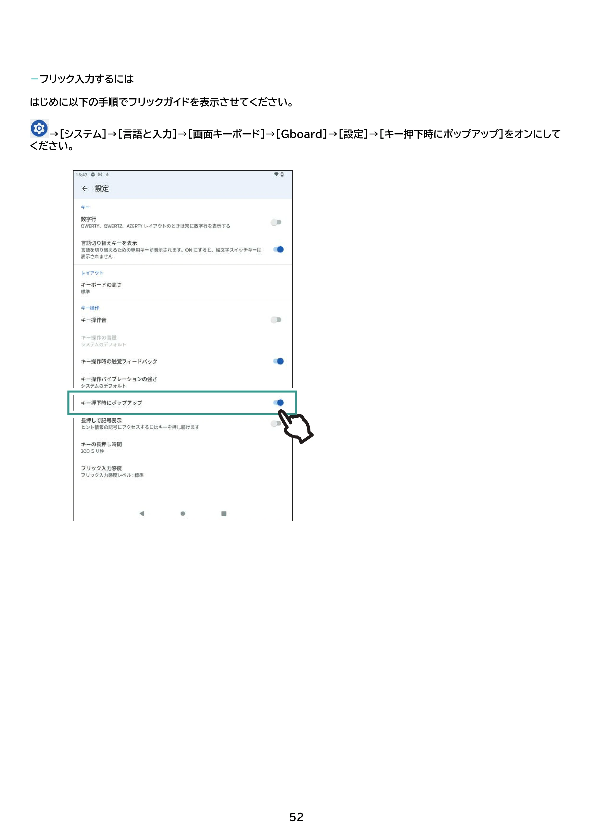This screenshot has height=838, width=593.
Task: Tap the battery status icon
Action: tap(282, 174)
